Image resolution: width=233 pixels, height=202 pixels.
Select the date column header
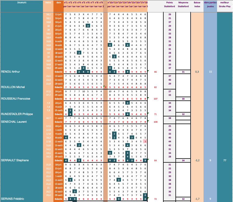click(x=59, y=2)
